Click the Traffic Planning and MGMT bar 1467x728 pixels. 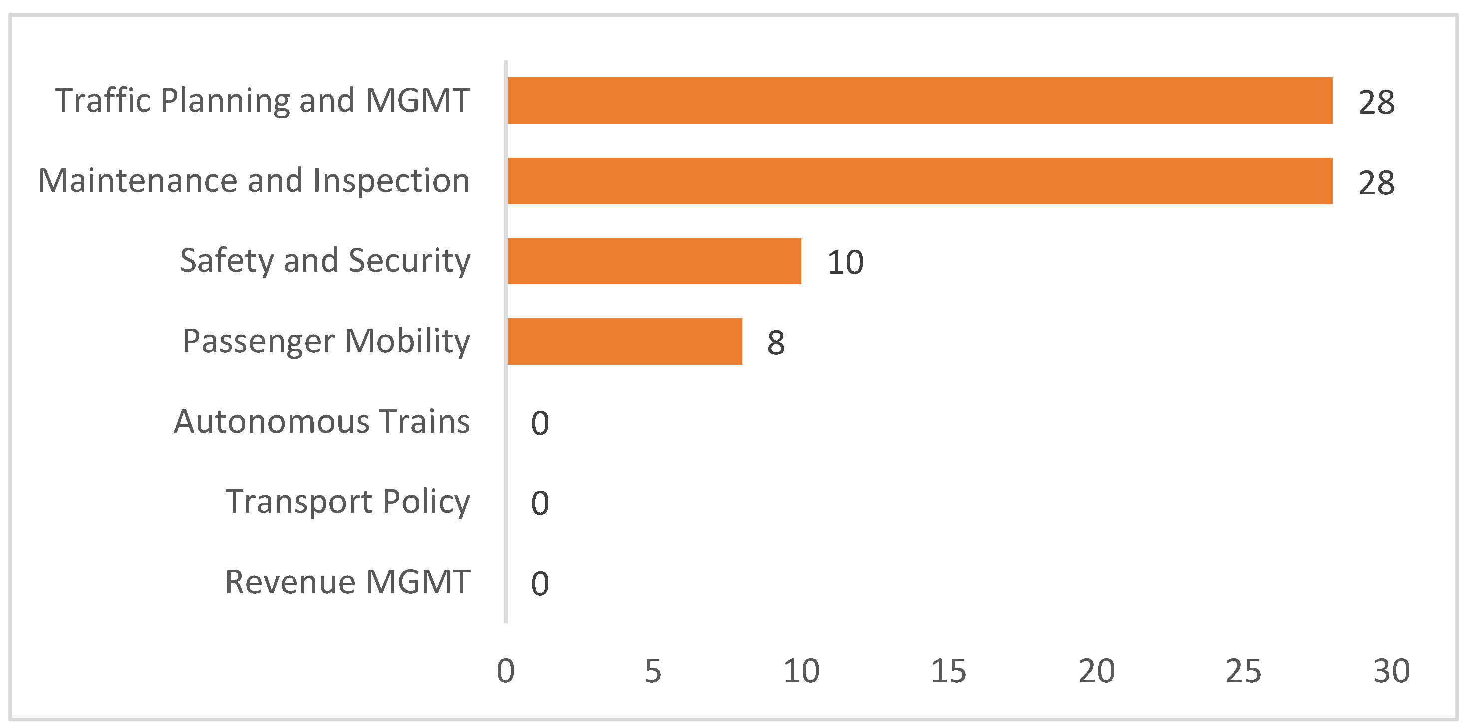[x=919, y=101]
